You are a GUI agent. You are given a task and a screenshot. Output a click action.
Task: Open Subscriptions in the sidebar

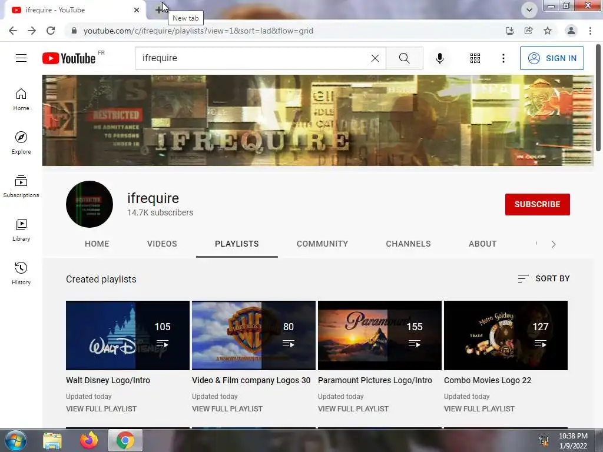pyautogui.click(x=21, y=187)
